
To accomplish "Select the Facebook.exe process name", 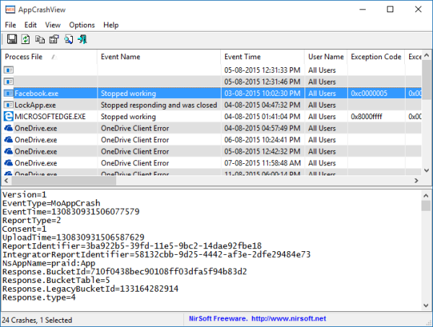I will click(37, 93).
